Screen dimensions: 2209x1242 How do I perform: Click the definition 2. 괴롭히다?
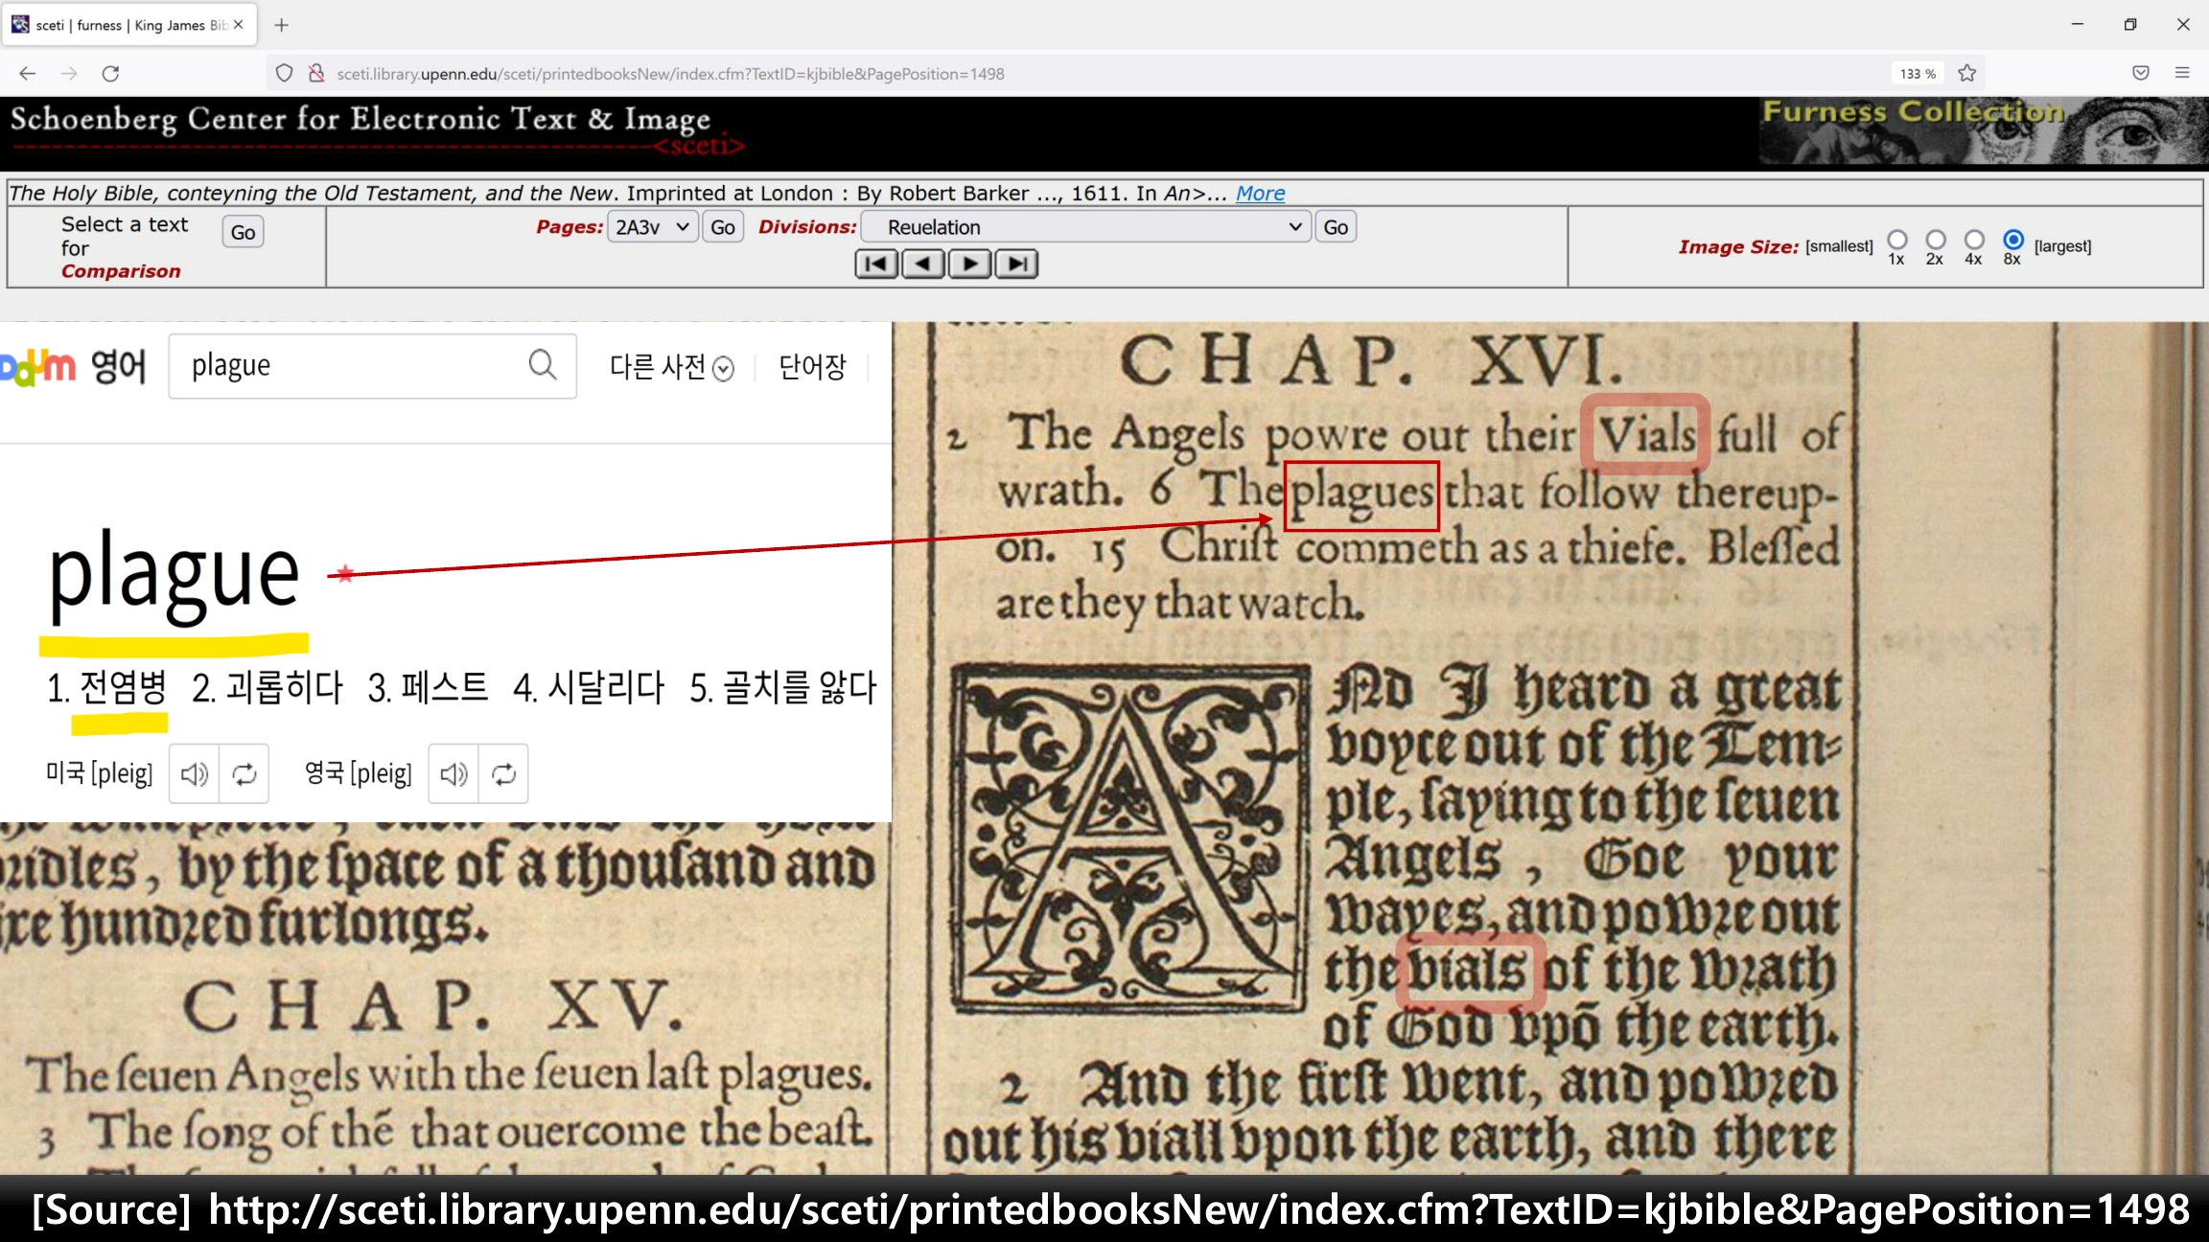tap(267, 687)
